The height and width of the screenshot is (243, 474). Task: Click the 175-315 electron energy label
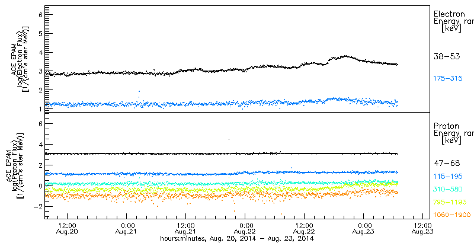point(448,79)
